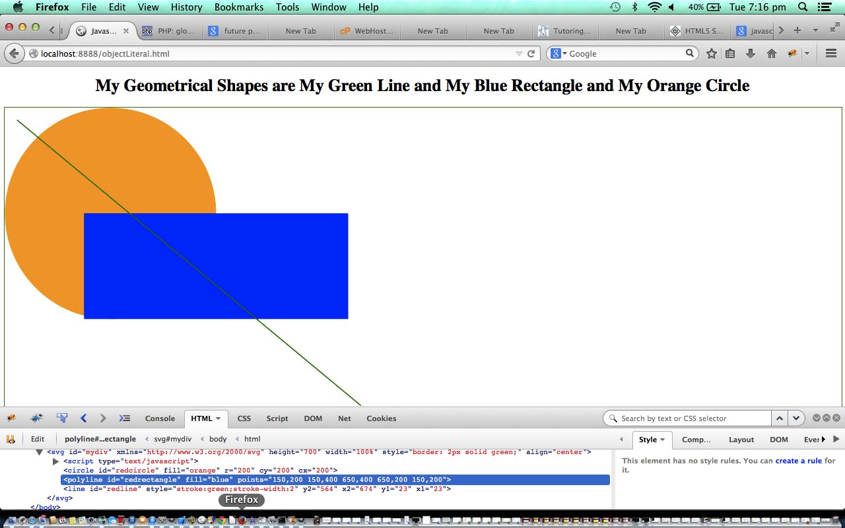Screen dimensions: 845x528
Task: Click the 'create a rule' link
Action: 798,461
